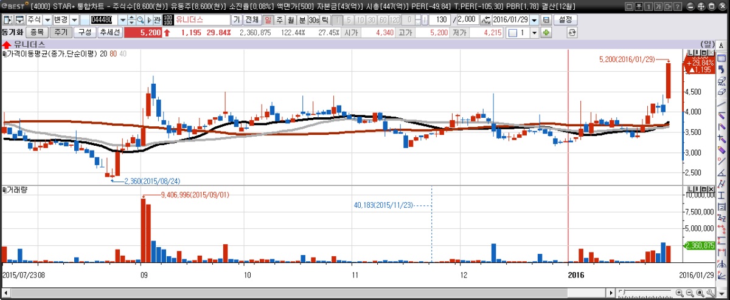Click the 주기 button
The image size is (730, 300).
(60, 32)
